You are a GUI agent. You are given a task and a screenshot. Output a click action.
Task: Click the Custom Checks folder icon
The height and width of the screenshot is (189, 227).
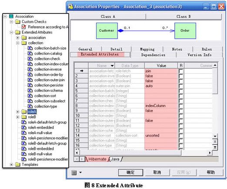(17, 22)
